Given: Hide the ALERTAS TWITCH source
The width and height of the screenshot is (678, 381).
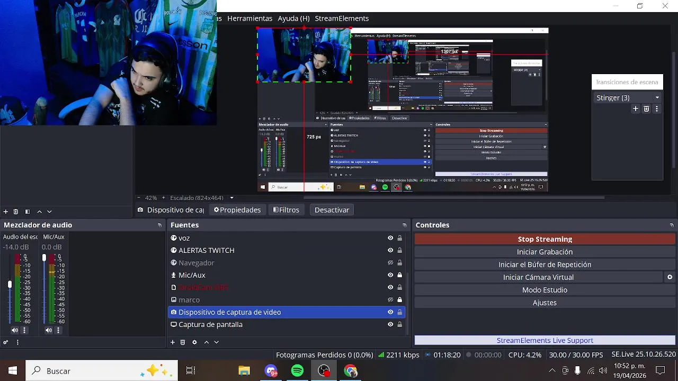Looking at the screenshot, I should [390, 250].
